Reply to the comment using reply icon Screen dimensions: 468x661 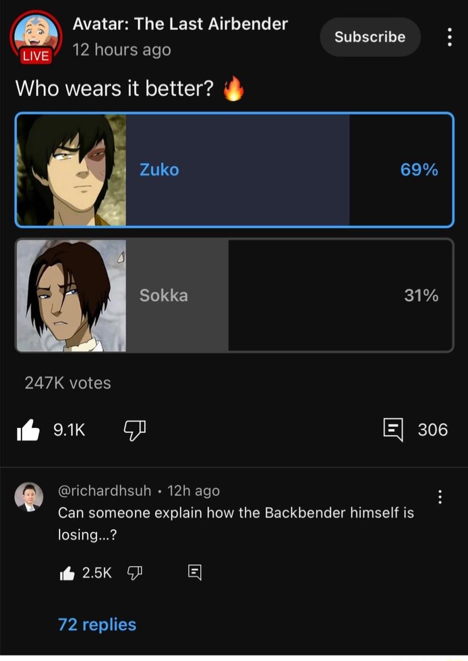[194, 573]
